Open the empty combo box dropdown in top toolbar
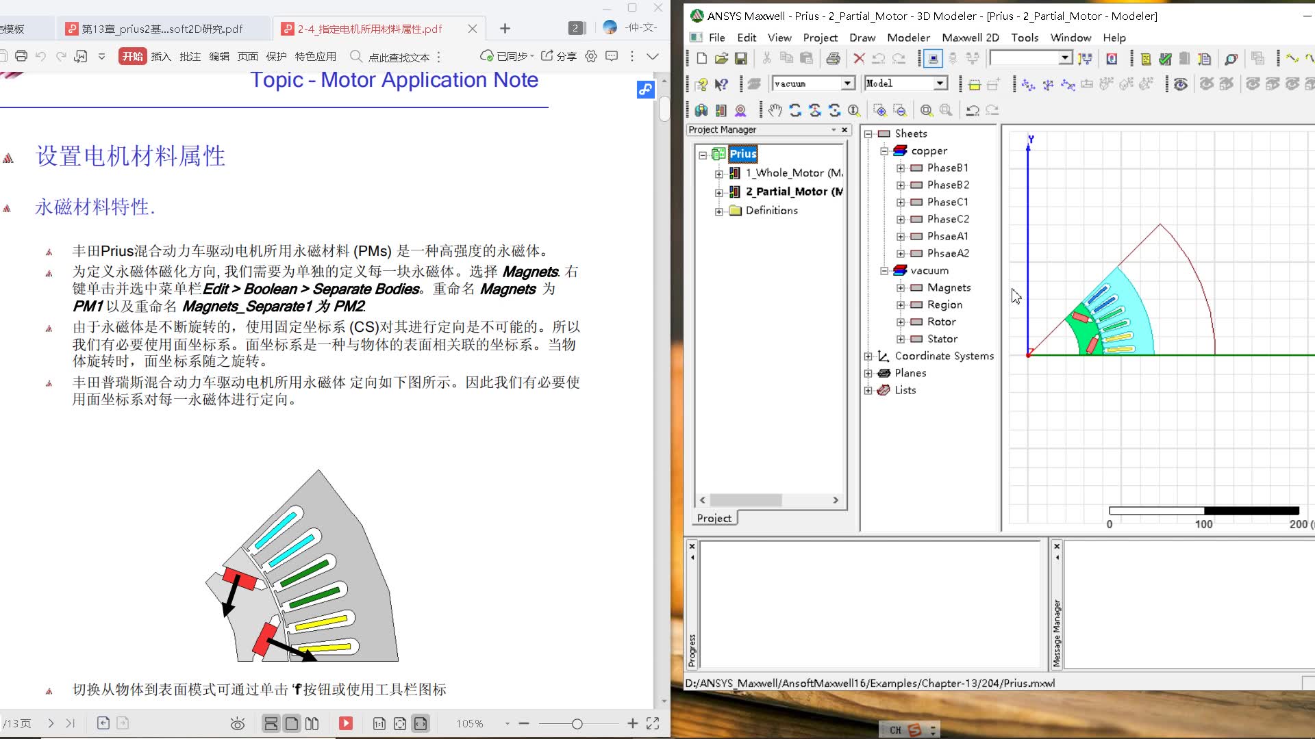This screenshot has width=1315, height=739. [1066, 58]
